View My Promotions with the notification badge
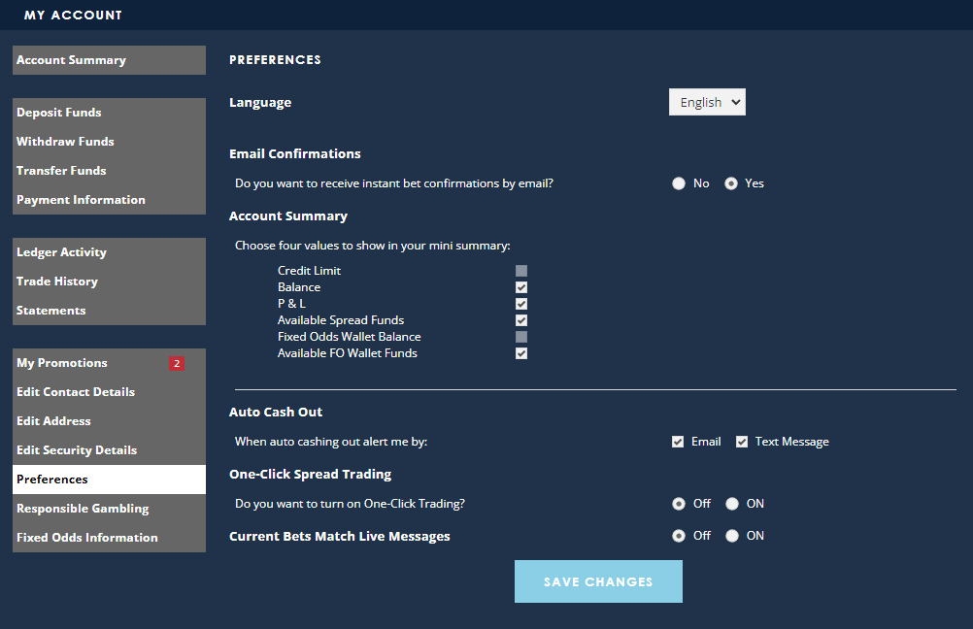Screen dimensions: 973x629 click(61, 362)
